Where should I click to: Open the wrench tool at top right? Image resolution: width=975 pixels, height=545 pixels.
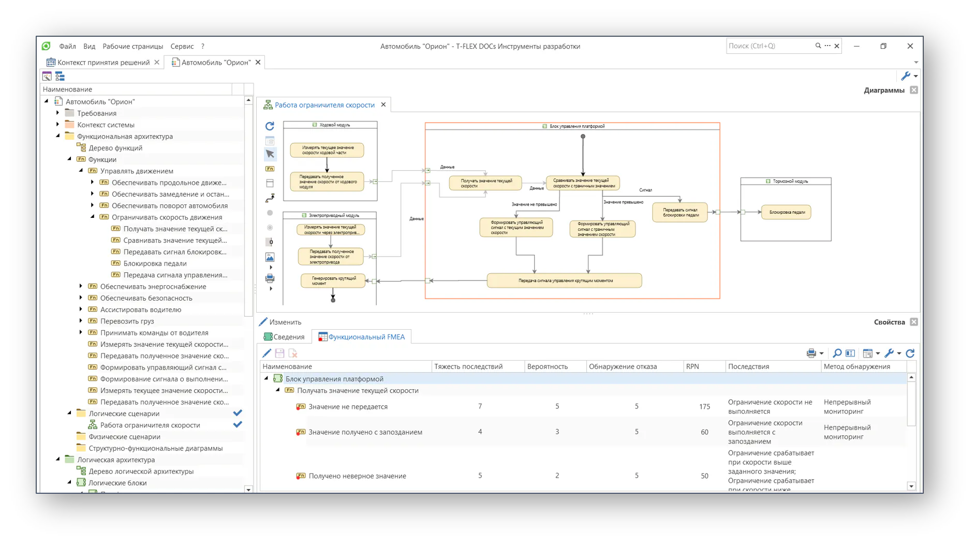click(906, 76)
